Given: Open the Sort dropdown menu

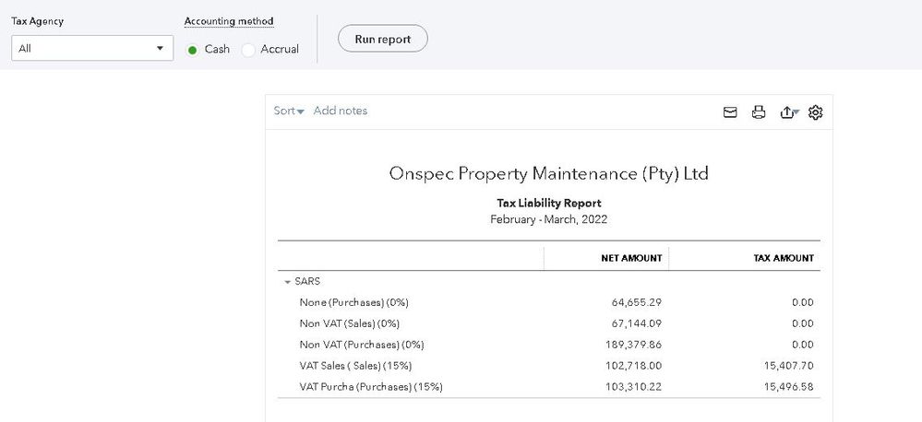Looking at the screenshot, I should (x=289, y=111).
